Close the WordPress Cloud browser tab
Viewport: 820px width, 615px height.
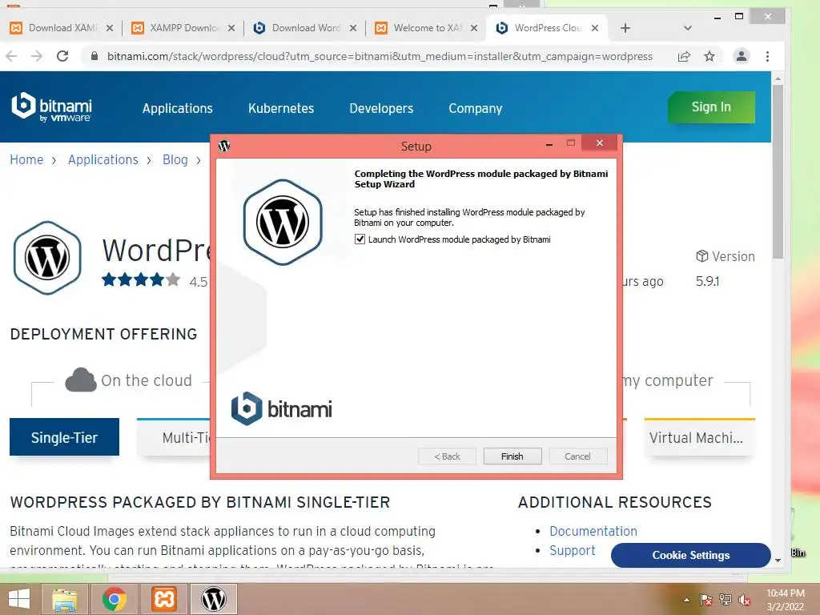point(595,28)
